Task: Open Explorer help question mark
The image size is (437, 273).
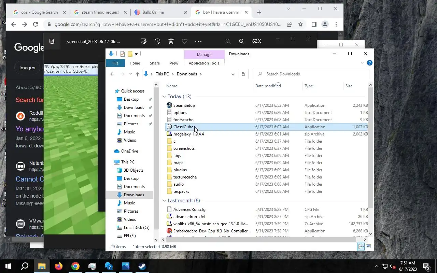Action: (369, 63)
